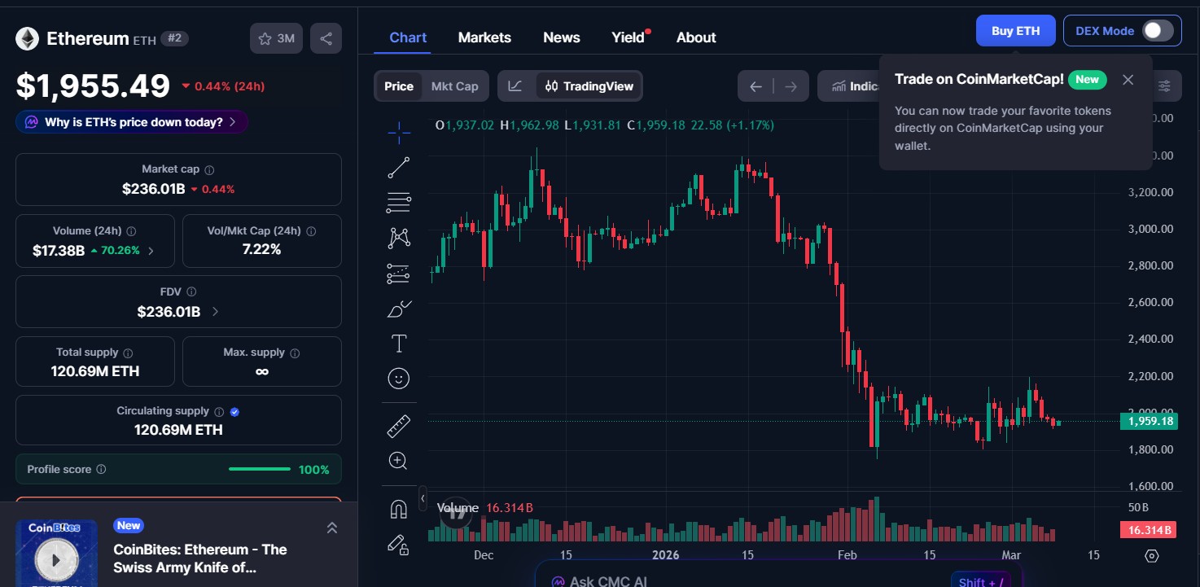The height and width of the screenshot is (587, 1200).
Task: Enable magnet snap mode
Action: click(x=398, y=508)
